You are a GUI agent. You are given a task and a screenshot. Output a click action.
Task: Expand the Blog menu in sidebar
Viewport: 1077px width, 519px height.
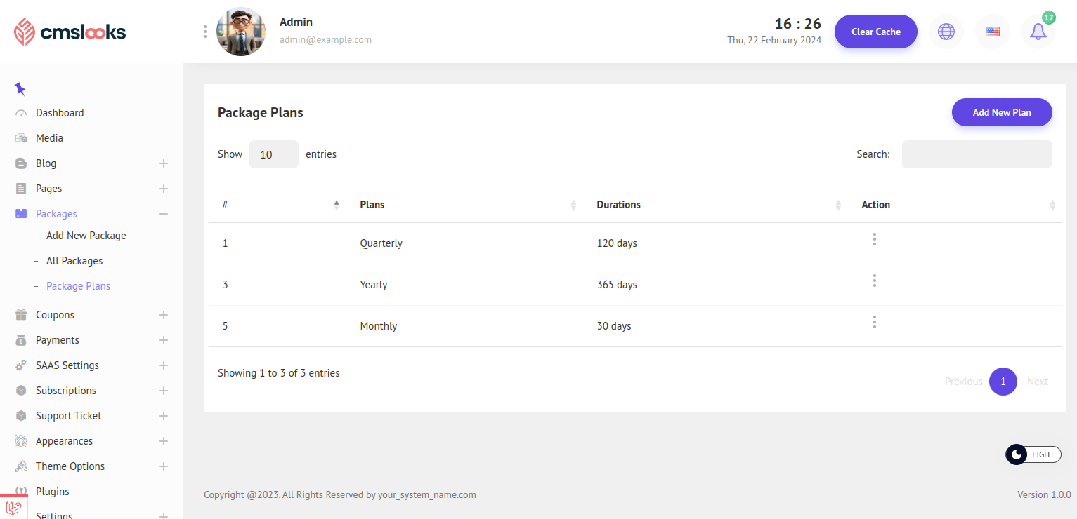tap(163, 163)
